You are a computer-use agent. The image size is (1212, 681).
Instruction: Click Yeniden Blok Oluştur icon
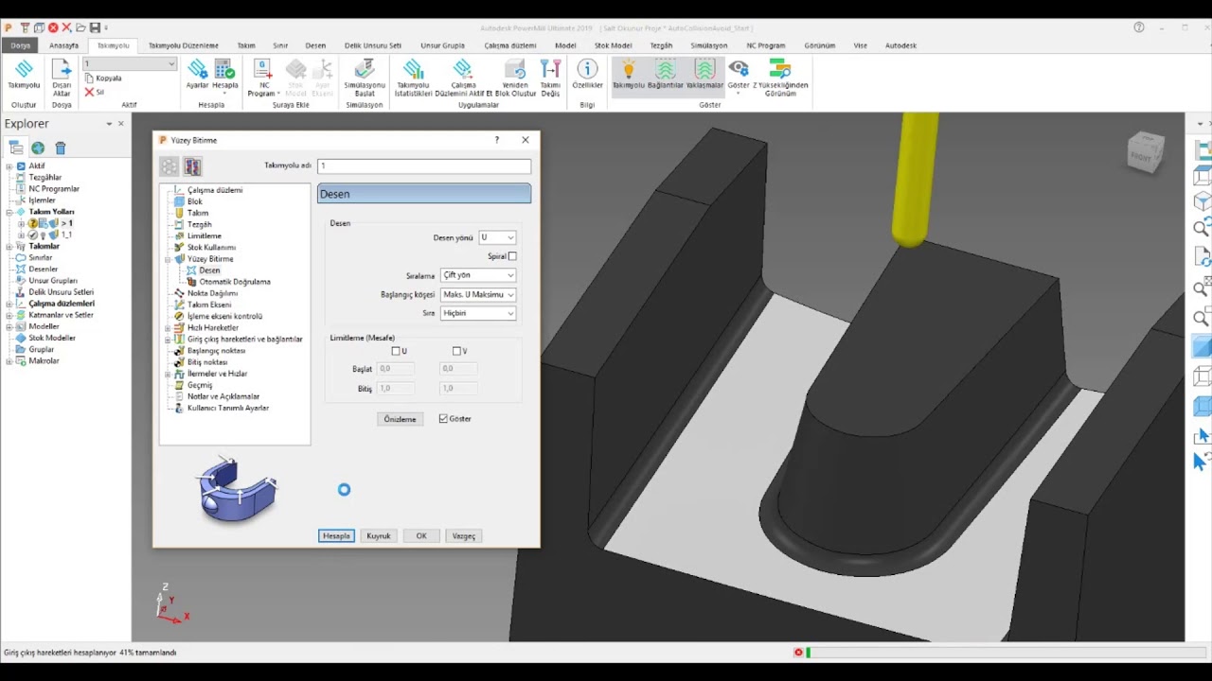(x=515, y=70)
